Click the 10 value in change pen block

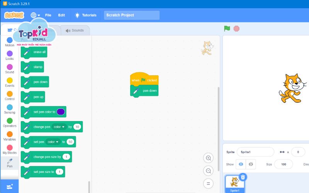(77, 127)
